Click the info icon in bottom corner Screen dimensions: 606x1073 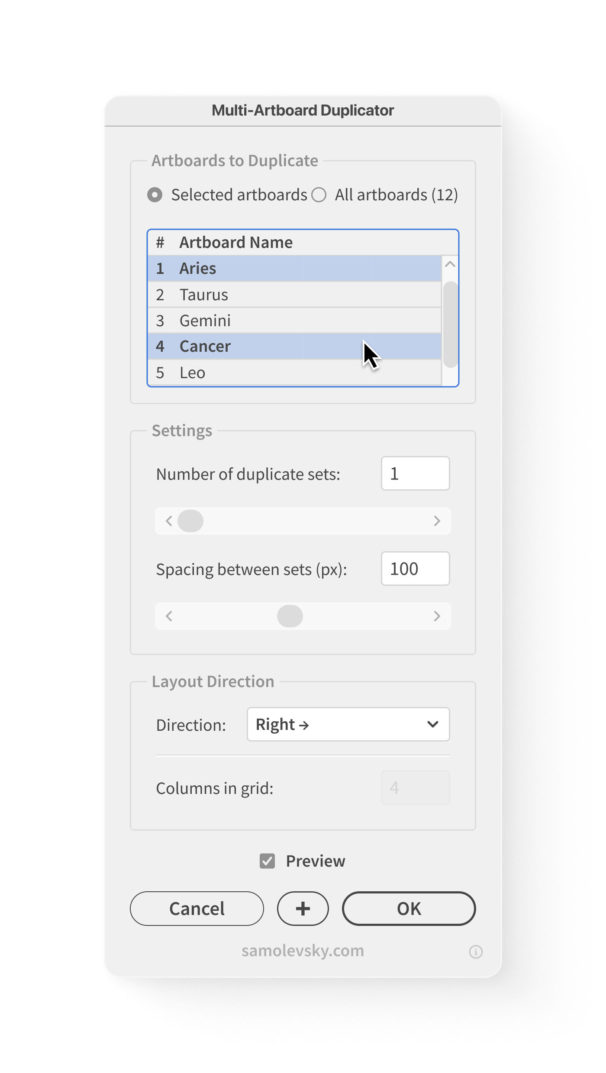coord(476,952)
